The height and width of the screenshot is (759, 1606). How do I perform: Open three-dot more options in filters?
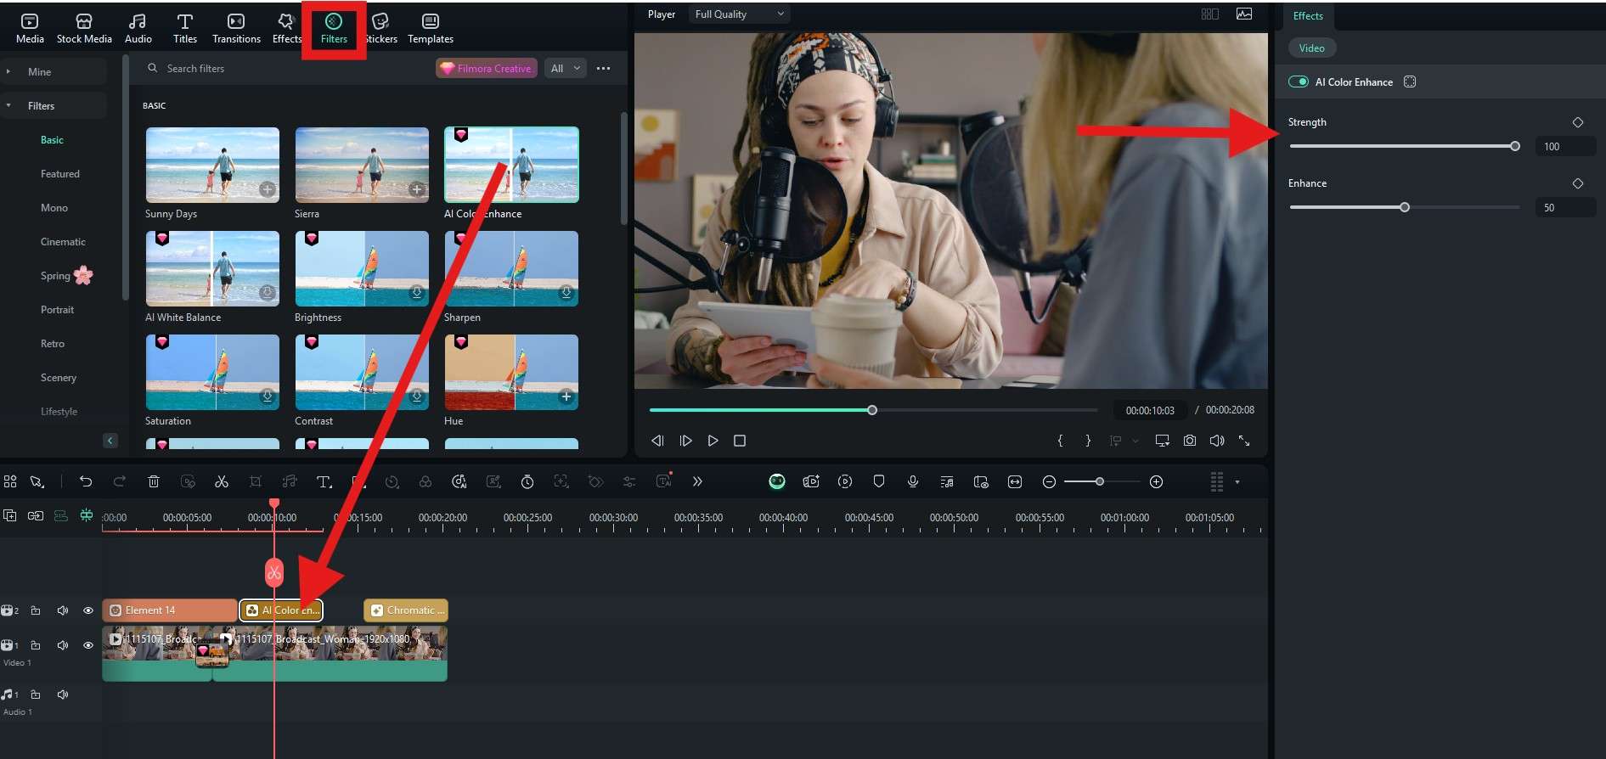(x=604, y=68)
